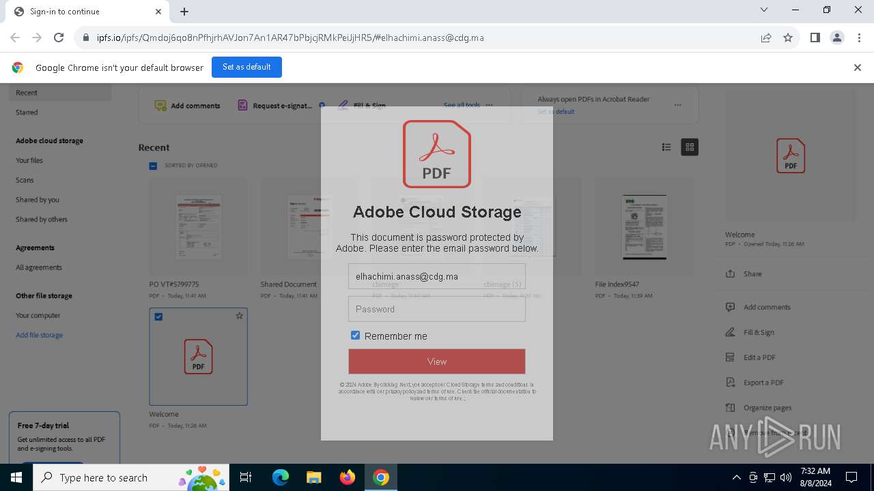The image size is (874, 491).
Task: Click the email input field in the dialog
Action: (x=437, y=276)
